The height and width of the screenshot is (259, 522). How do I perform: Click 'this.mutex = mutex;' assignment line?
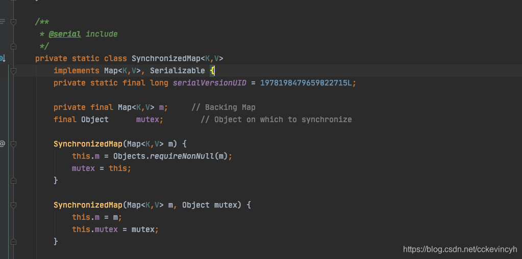point(115,229)
